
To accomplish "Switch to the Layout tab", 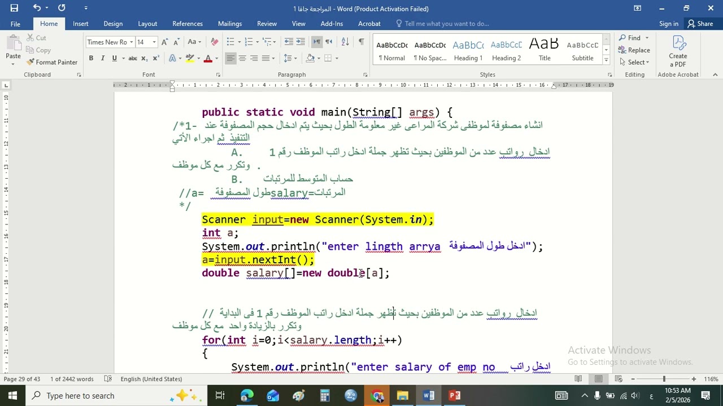I will click(147, 24).
